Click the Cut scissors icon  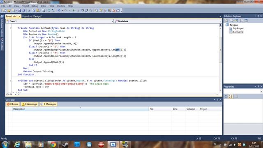pos(29,11)
